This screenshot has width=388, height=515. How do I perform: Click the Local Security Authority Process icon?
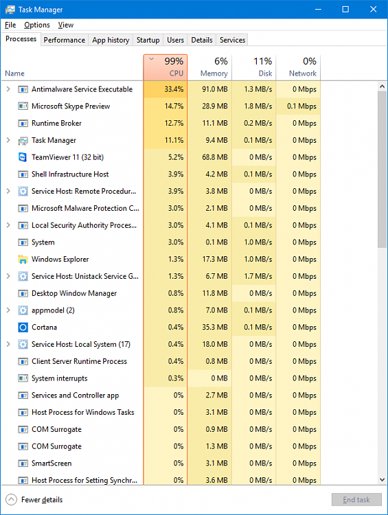click(23, 225)
